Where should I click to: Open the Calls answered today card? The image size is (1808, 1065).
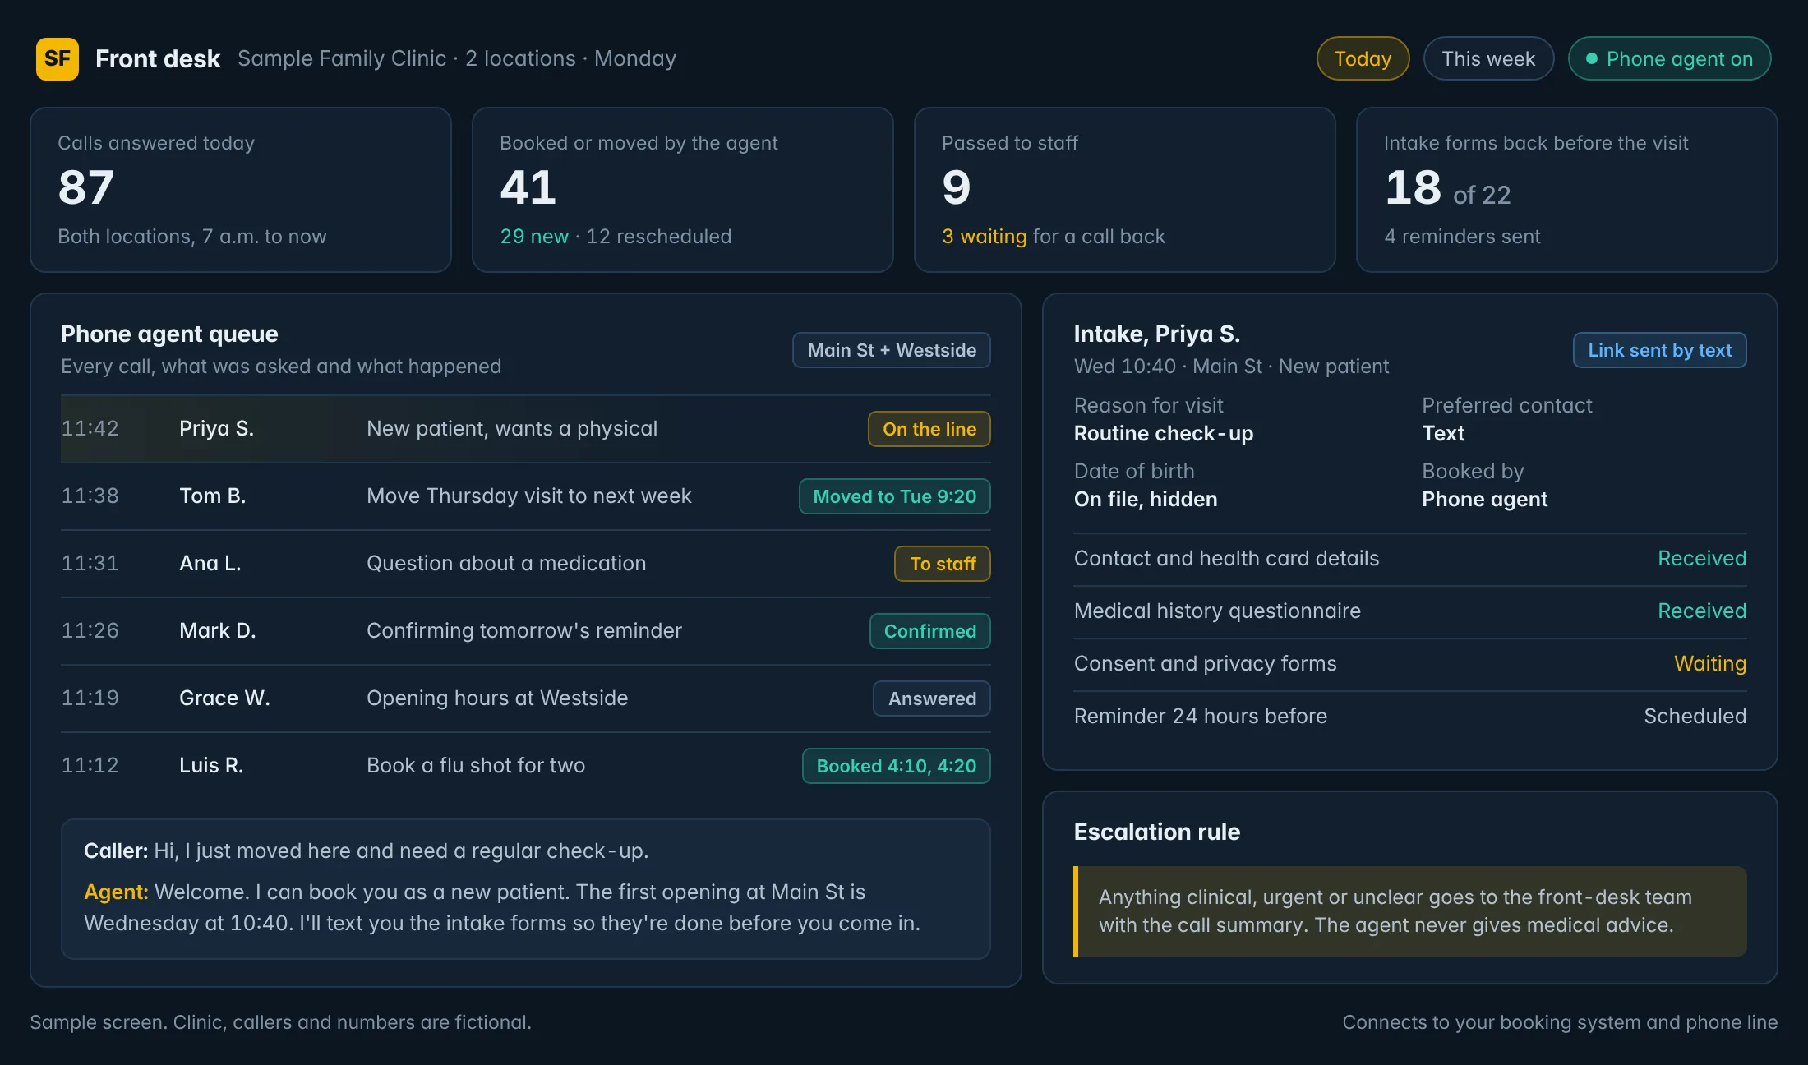coord(241,190)
